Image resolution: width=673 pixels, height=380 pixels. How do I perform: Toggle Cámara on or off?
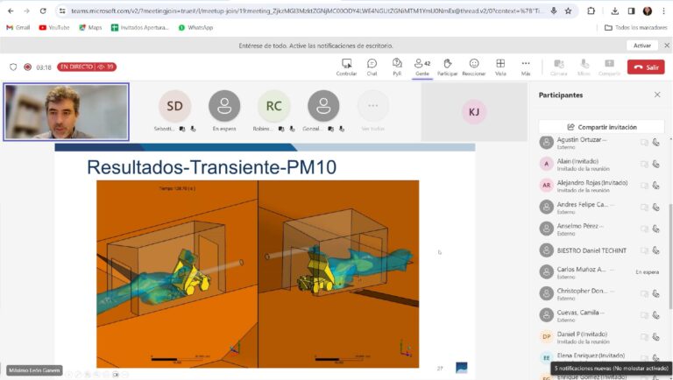tap(559, 67)
